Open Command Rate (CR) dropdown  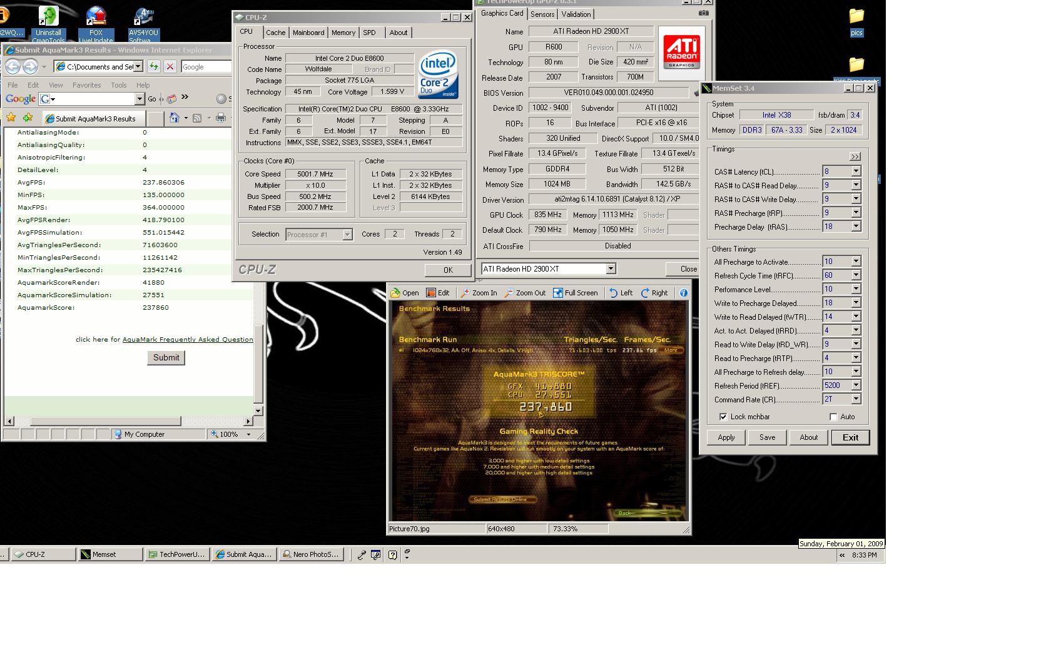(x=856, y=399)
